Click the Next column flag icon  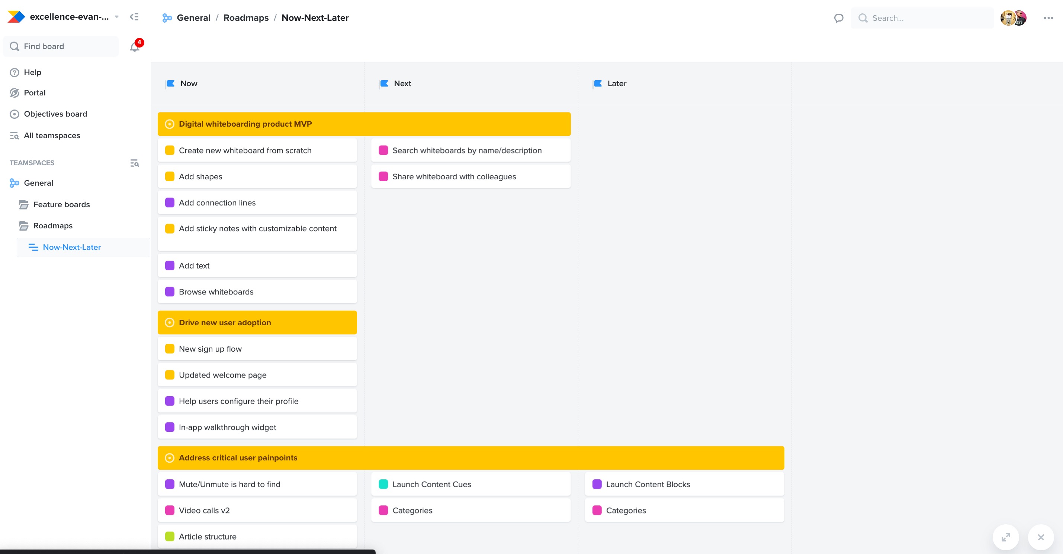384,84
